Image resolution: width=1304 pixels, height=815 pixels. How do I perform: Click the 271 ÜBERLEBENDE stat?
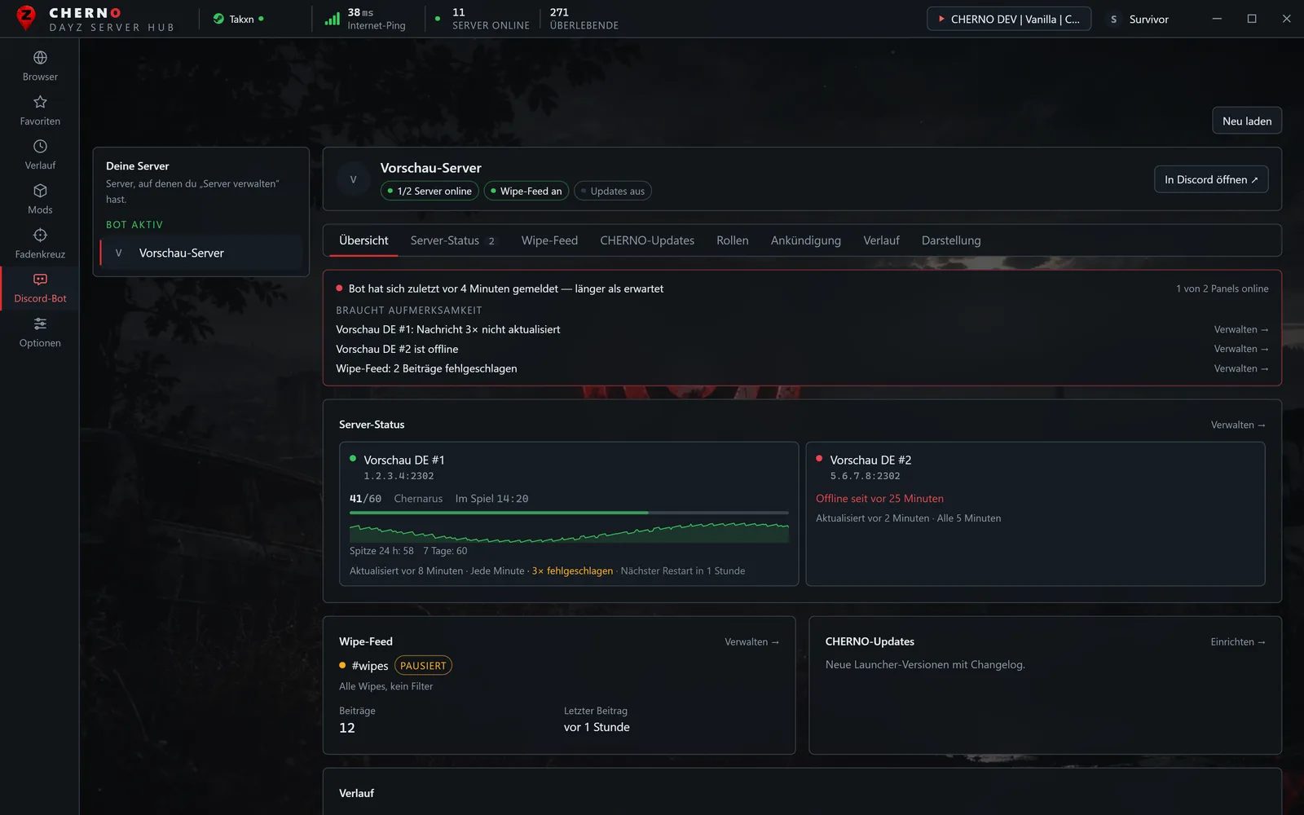[x=584, y=19]
